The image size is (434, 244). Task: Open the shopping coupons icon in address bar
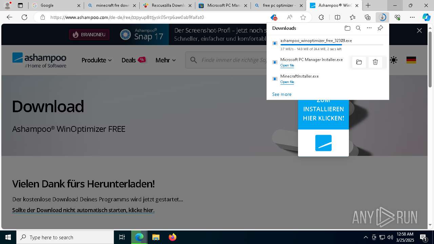pyautogui.click(x=274, y=17)
